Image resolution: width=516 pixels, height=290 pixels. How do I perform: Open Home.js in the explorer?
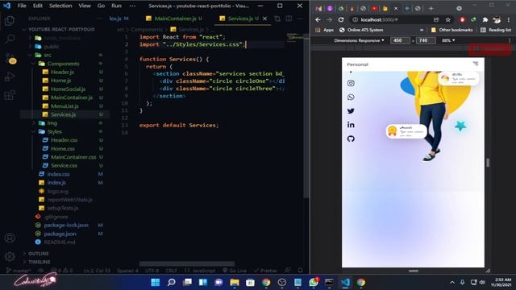pyautogui.click(x=61, y=81)
